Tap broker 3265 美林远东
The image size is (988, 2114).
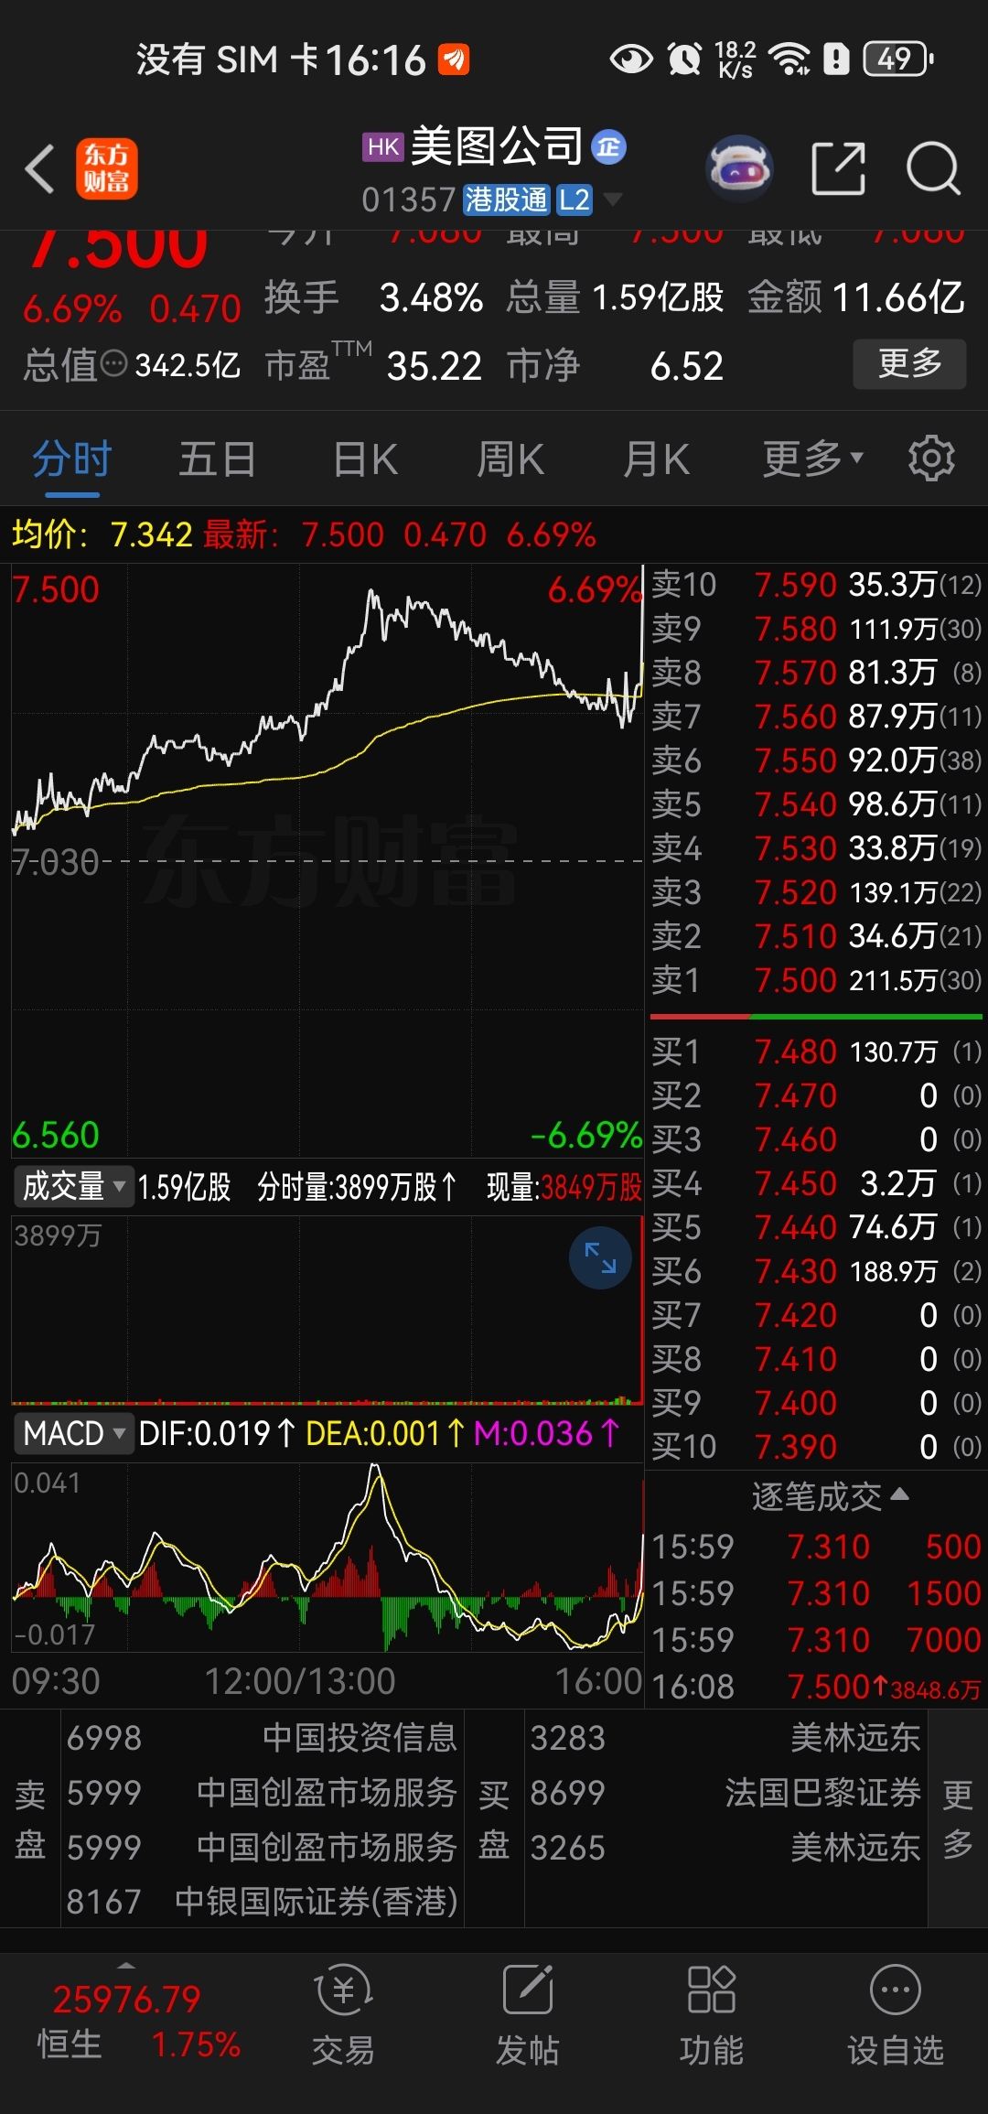[725, 1848]
